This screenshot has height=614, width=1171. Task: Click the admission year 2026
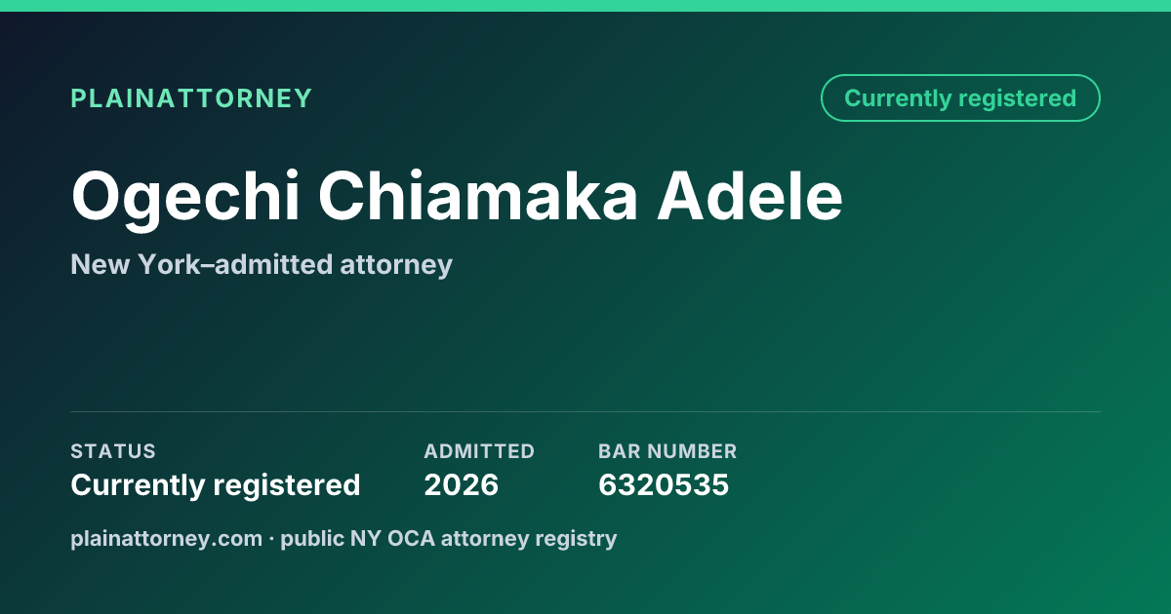461,484
